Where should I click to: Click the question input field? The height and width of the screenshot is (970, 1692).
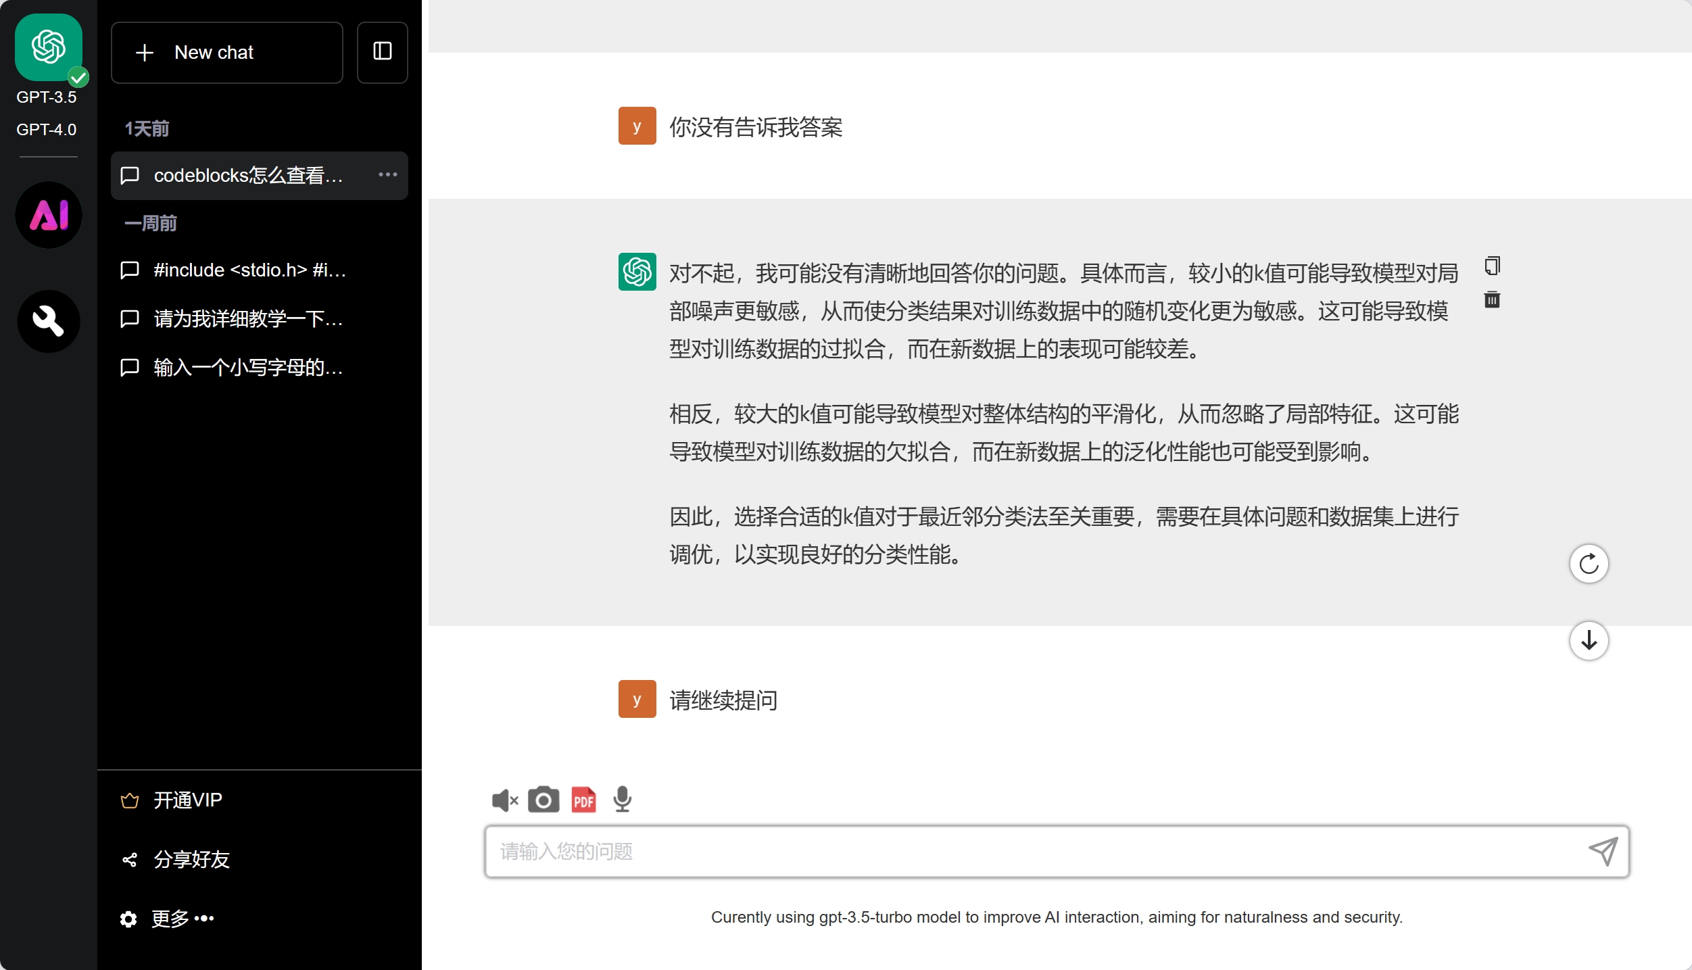coord(1034,852)
